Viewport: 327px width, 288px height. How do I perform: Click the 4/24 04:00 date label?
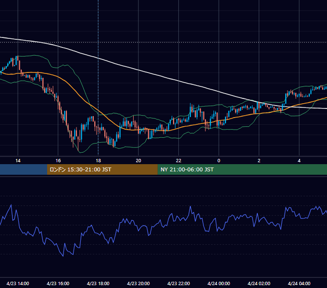pos(299,283)
